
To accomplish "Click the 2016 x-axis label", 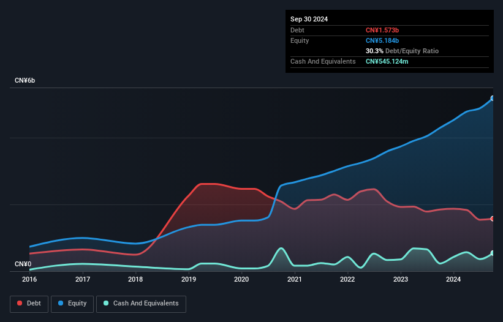I will (x=29, y=279).
